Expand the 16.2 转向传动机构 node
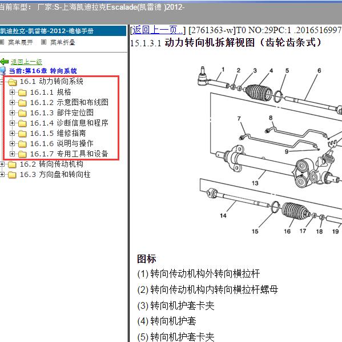 click(2, 164)
